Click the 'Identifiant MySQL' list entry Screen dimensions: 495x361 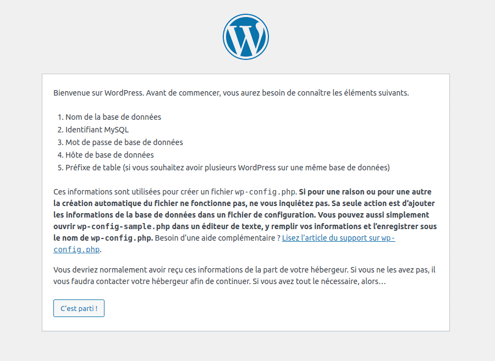[97, 129]
